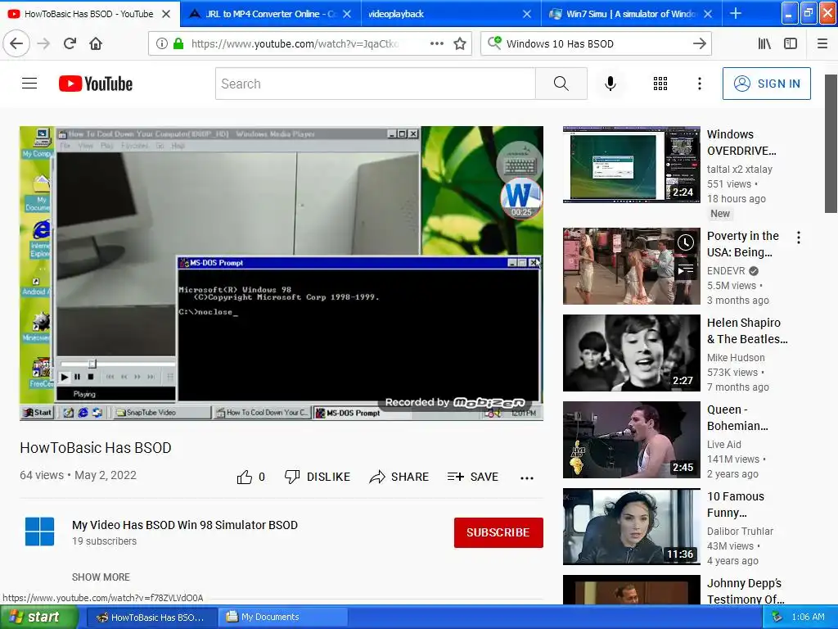Toggle the browser sidebar view icon
Image resolution: width=838 pixels, height=629 pixels.
click(791, 44)
